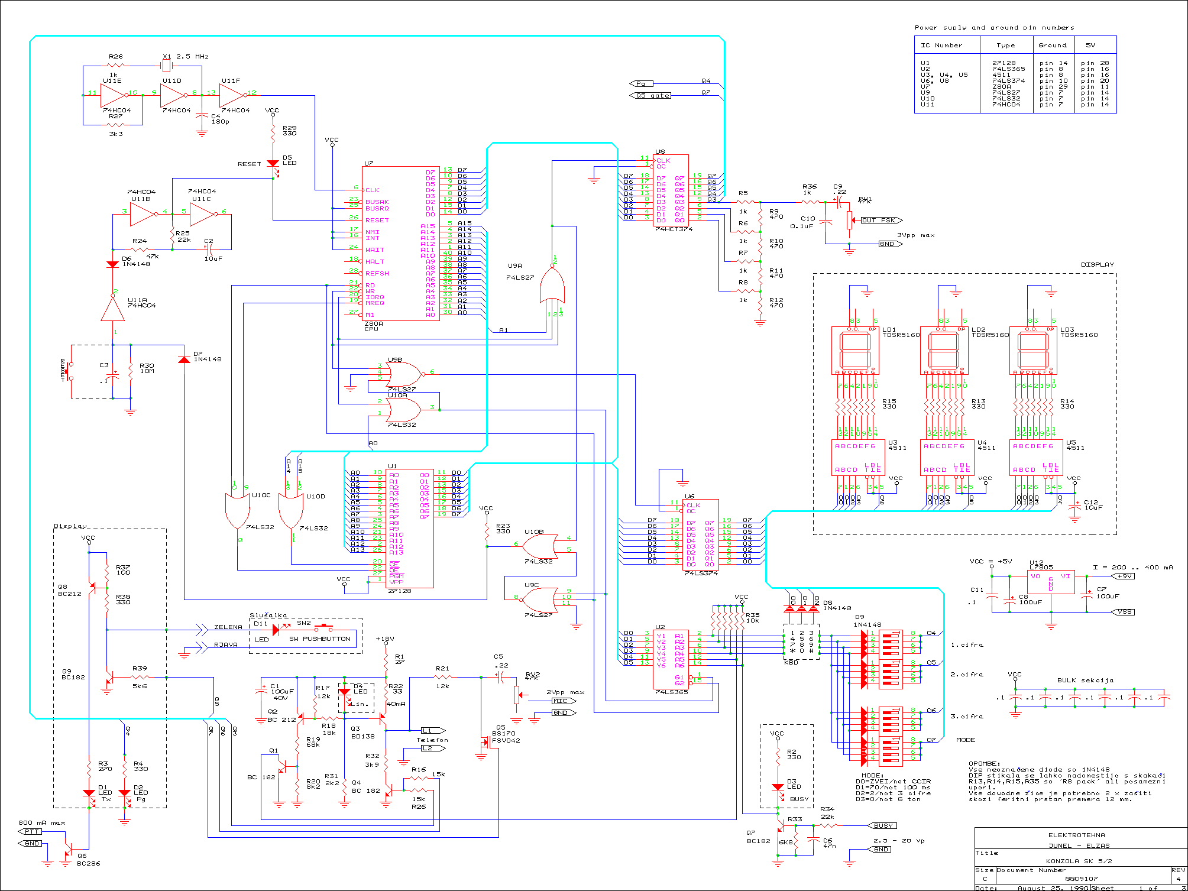Click the PTT connector port

tap(30, 831)
